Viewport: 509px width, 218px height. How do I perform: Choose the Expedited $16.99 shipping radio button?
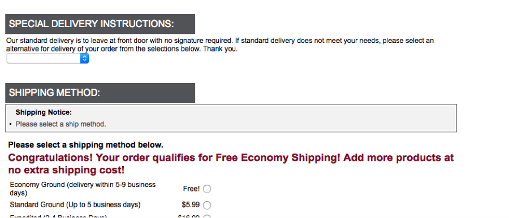[x=207, y=217]
